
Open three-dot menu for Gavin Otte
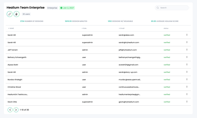(187, 102)
